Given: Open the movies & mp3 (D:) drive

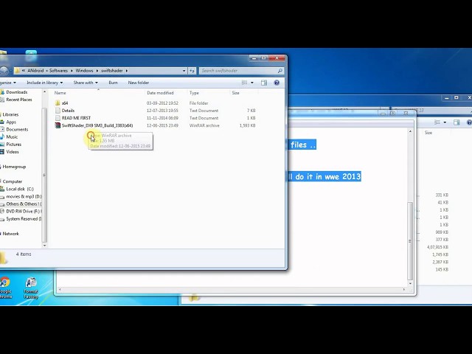Looking at the screenshot, I should (x=24, y=197).
